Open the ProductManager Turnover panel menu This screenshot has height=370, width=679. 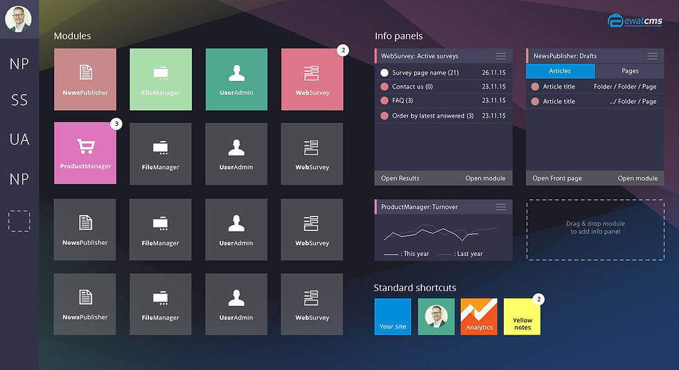500,207
